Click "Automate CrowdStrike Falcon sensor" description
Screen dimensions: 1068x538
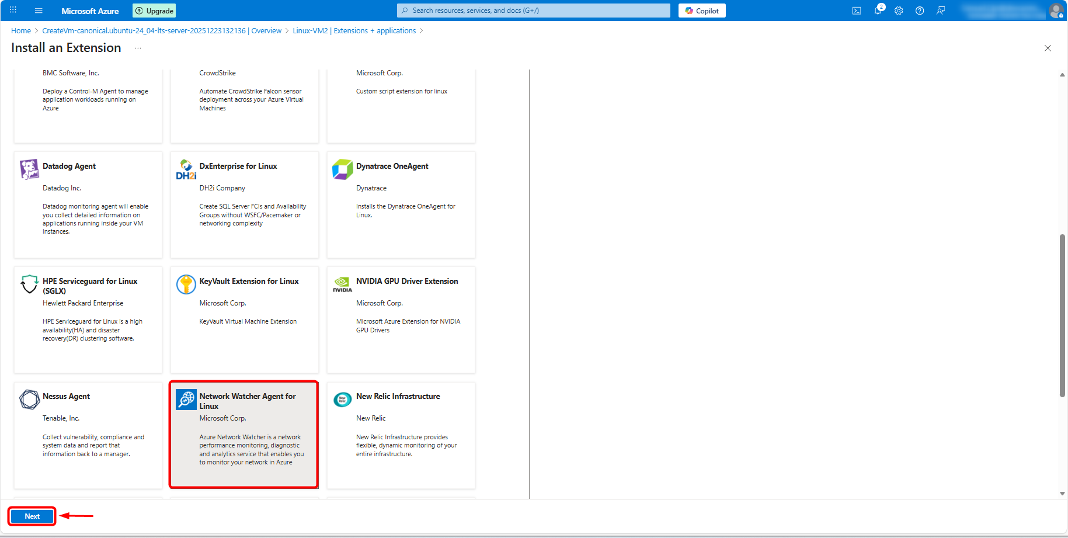(252, 99)
